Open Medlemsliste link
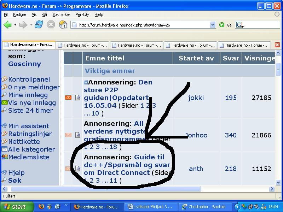Image resolution: width=283 pixels, height=212 pixels. coord(29,157)
